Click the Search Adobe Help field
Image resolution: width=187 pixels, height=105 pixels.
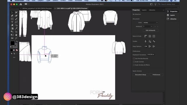168,4
